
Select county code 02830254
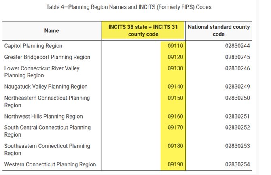pyautogui.click(x=237, y=164)
